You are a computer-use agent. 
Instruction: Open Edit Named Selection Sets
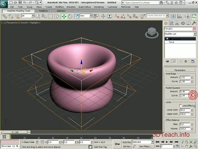(x=143, y=17)
